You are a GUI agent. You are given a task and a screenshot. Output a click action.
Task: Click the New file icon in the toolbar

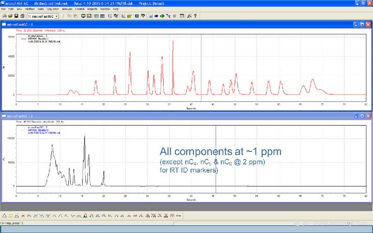4,16
